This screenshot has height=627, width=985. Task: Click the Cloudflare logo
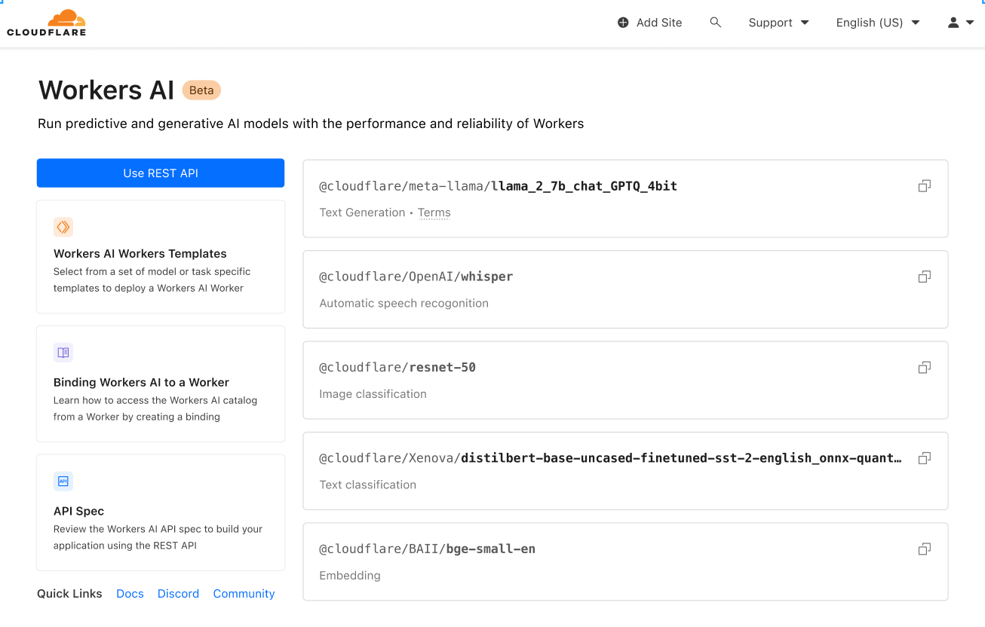(x=46, y=22)
